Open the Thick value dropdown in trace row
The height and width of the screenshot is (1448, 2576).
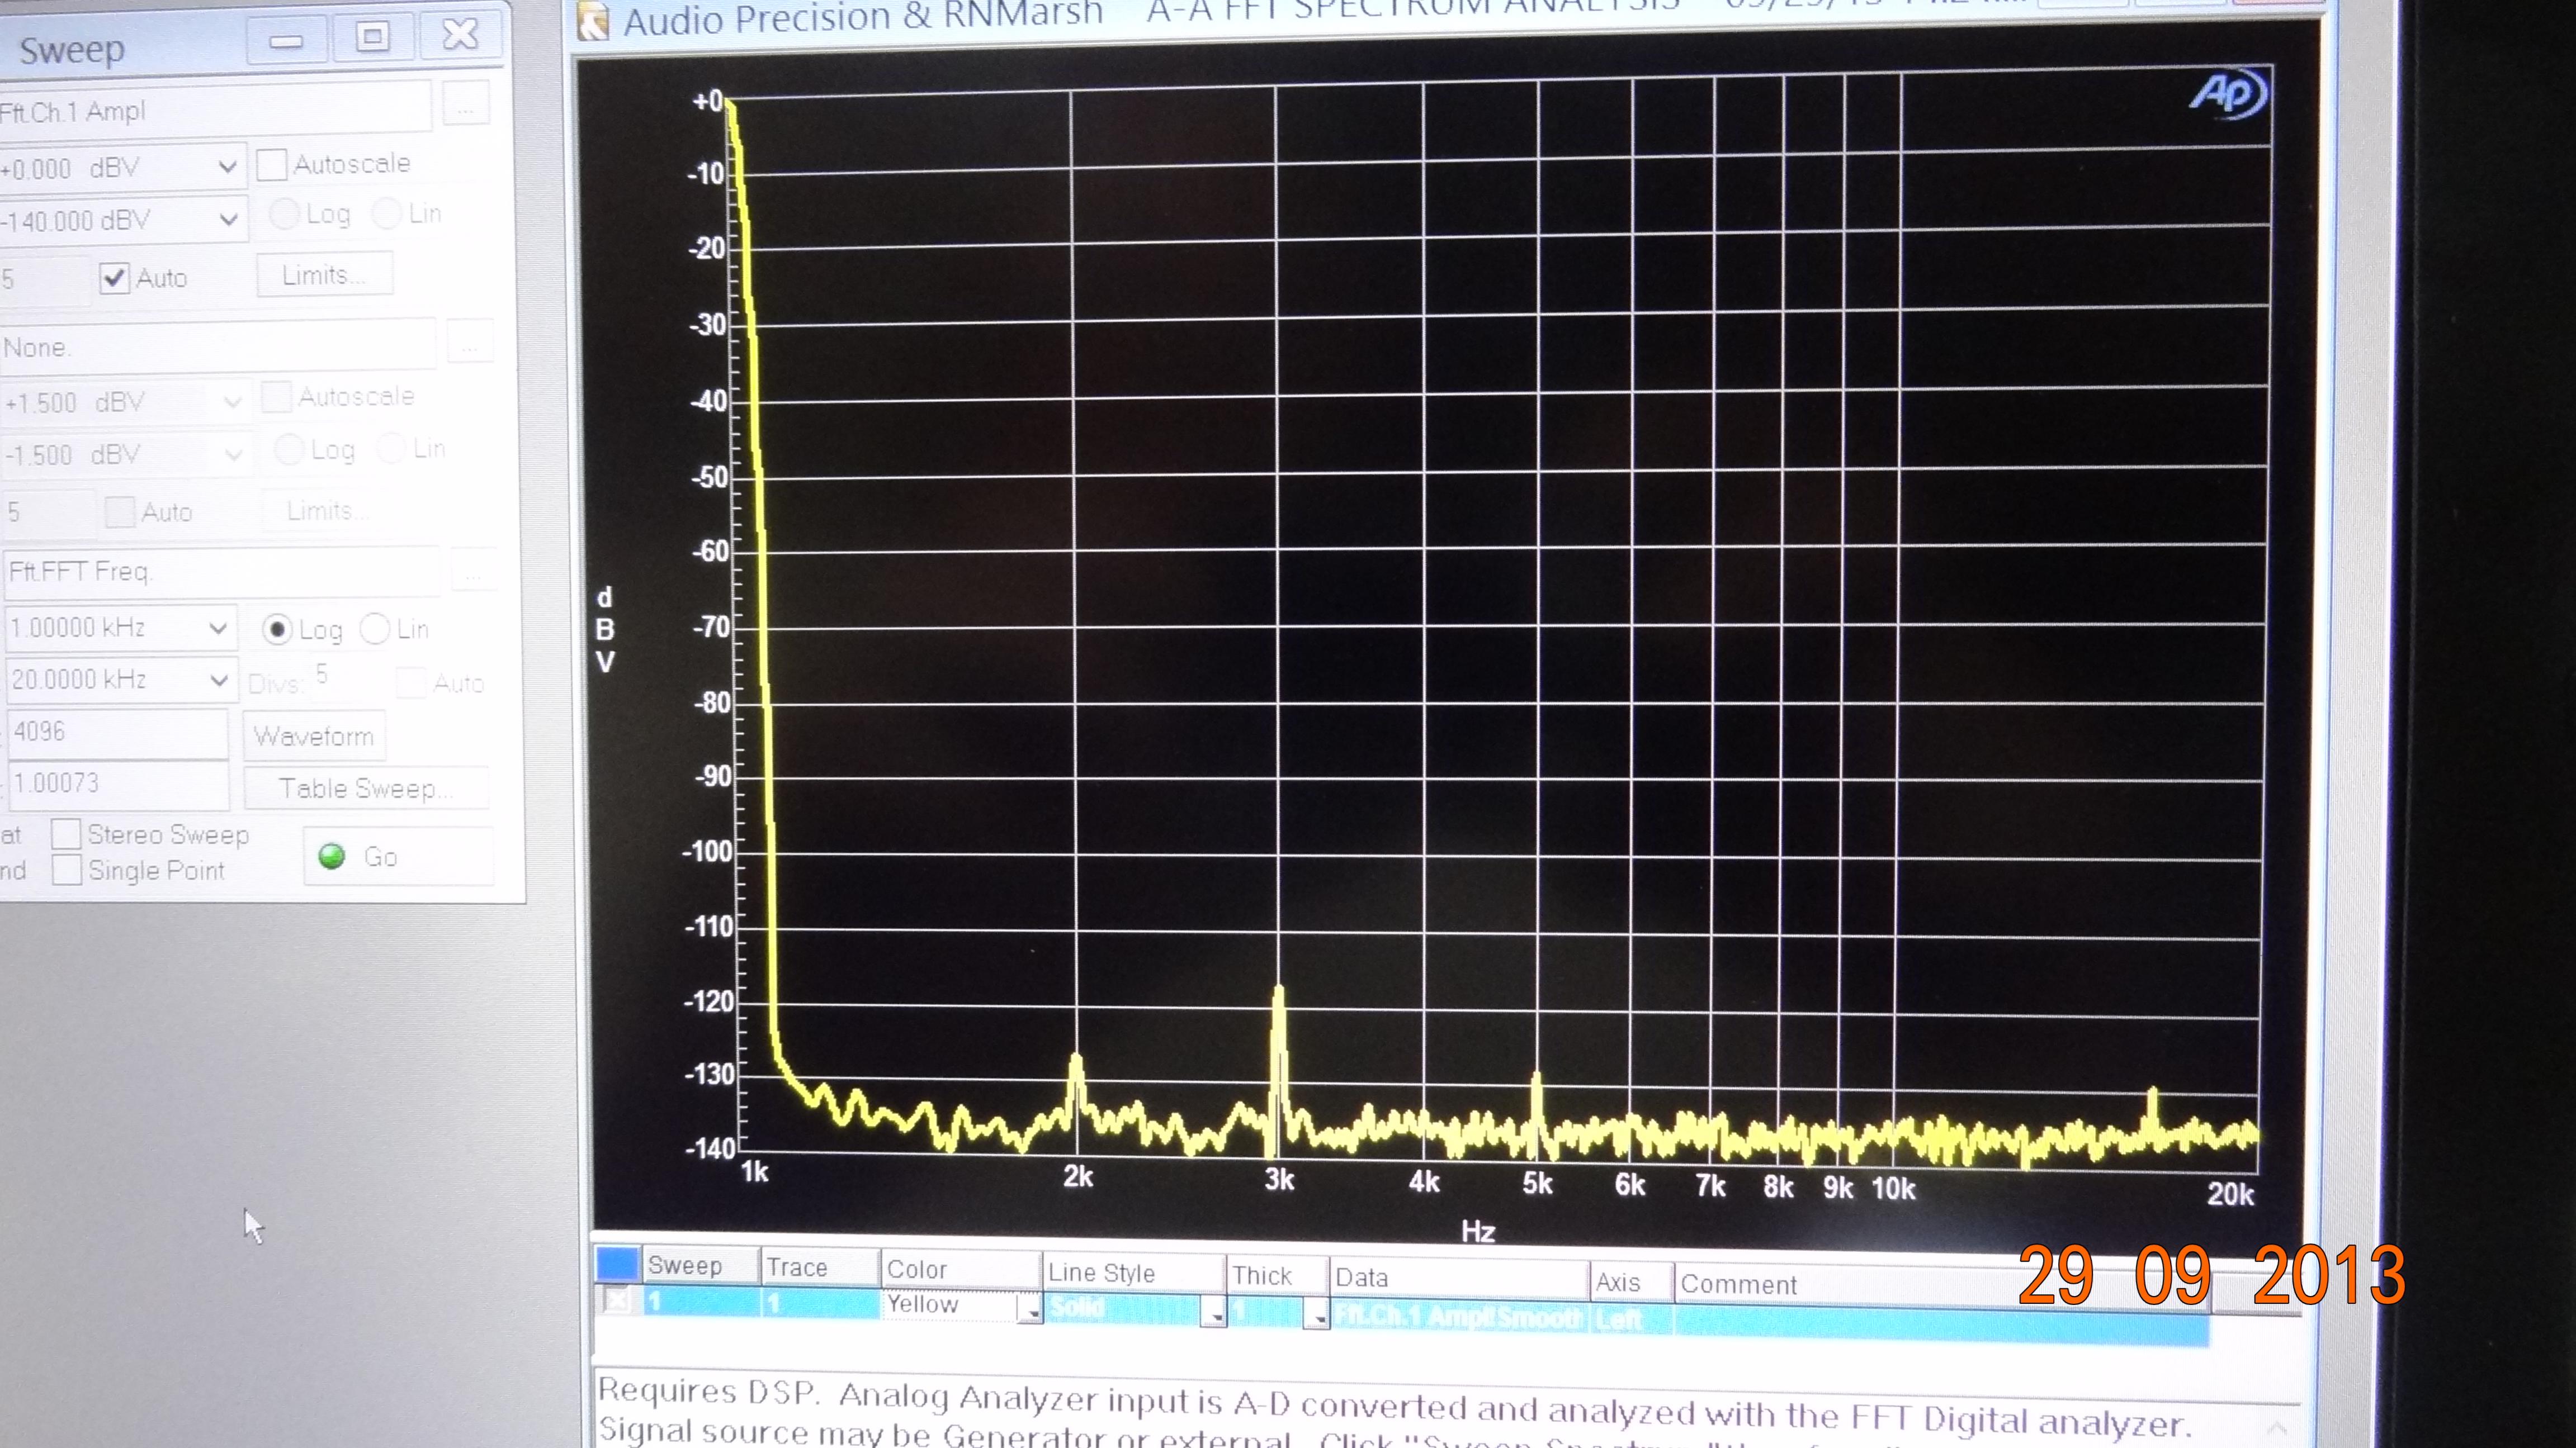[x=1317, y=1315]
